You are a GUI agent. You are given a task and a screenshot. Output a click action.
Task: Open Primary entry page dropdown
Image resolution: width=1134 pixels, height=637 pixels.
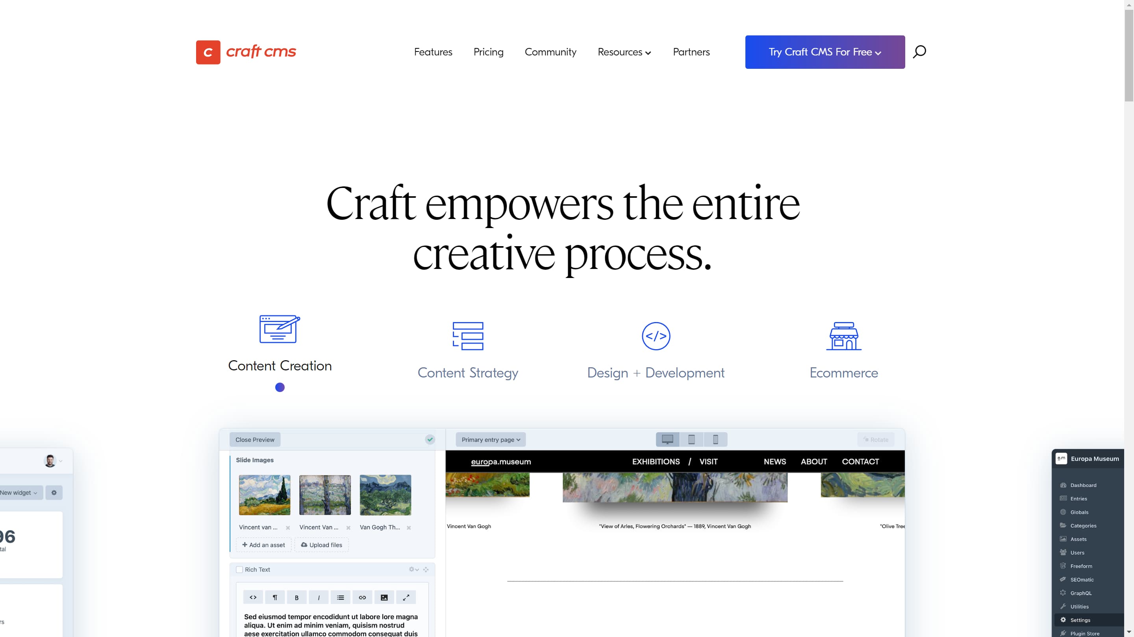(x=490, y=439)
